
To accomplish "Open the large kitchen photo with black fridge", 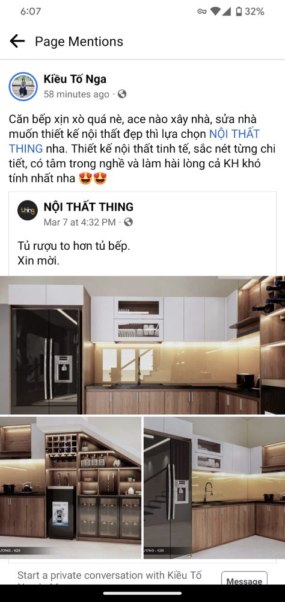I will (x=142, y=345).
